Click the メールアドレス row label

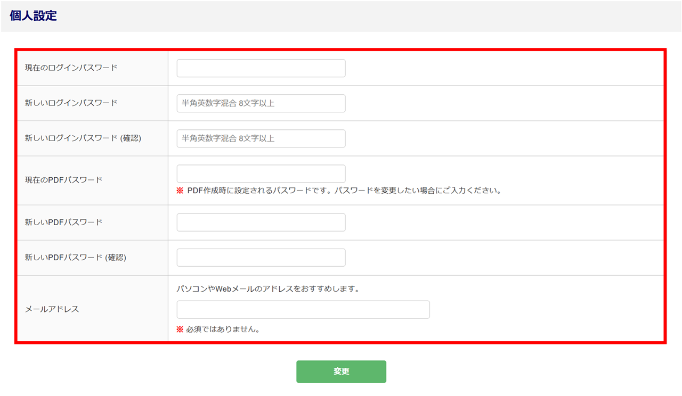(x=52, y=309)
